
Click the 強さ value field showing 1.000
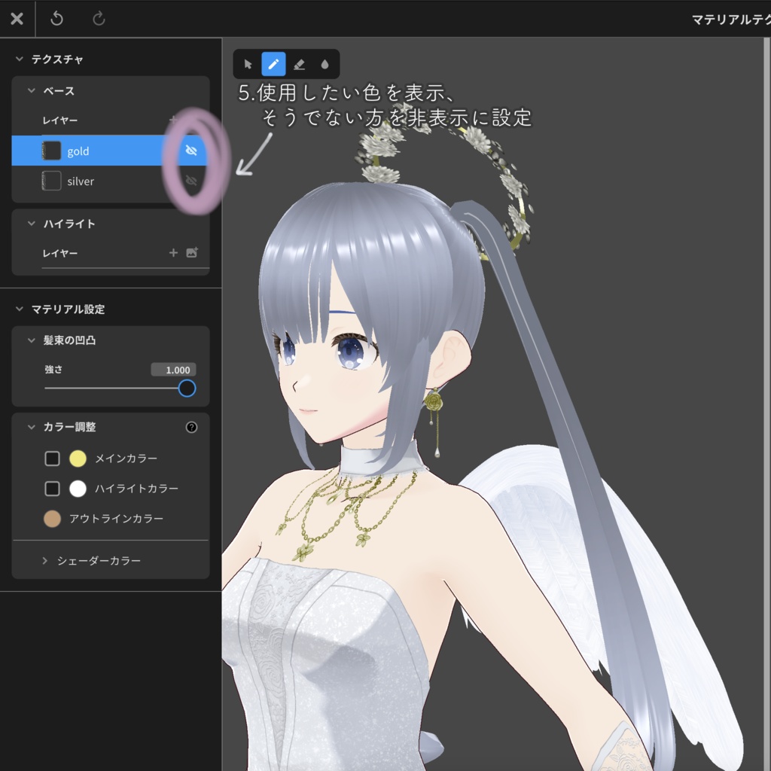click(x=175, y=369)
